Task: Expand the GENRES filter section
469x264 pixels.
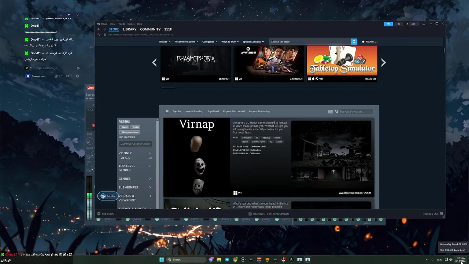Action: [x=150, y=179]
